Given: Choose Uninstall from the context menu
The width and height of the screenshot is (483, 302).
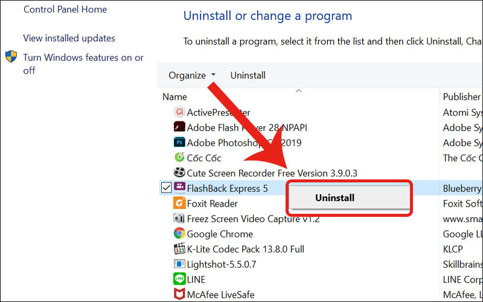Looking at the screenshot, I should pyautogui.click(x=334, y=198).
